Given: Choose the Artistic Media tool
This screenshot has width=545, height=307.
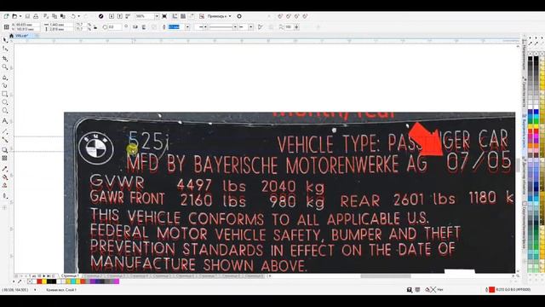Looking at the screenshot, I should tap(5, 85).
